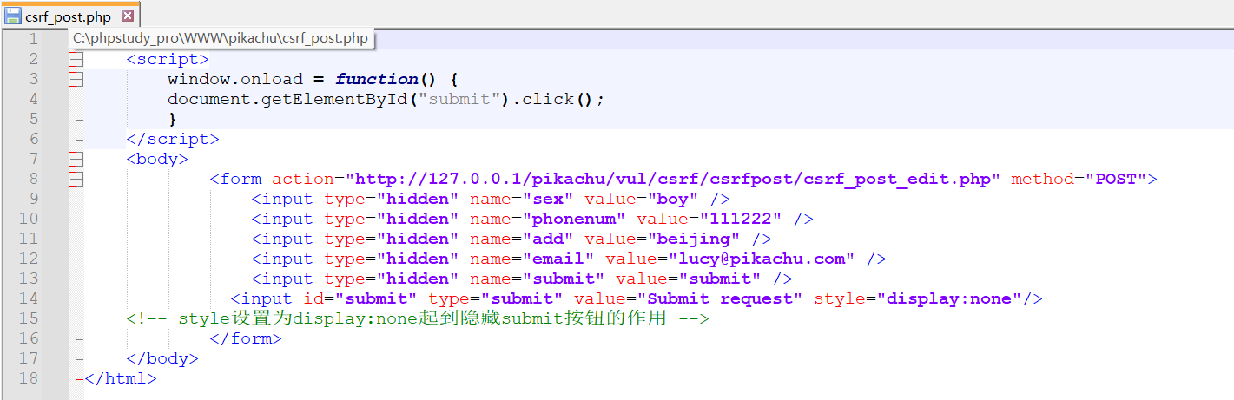Click line number 9 in the margin
Screen dimensions: 1234x400
tap(33, 199)
